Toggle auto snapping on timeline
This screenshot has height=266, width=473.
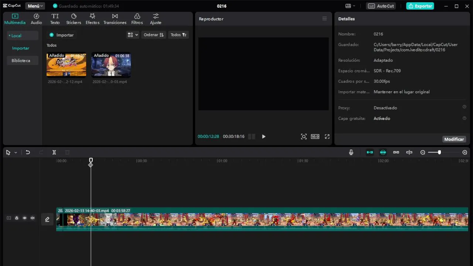tap(383, 152)
